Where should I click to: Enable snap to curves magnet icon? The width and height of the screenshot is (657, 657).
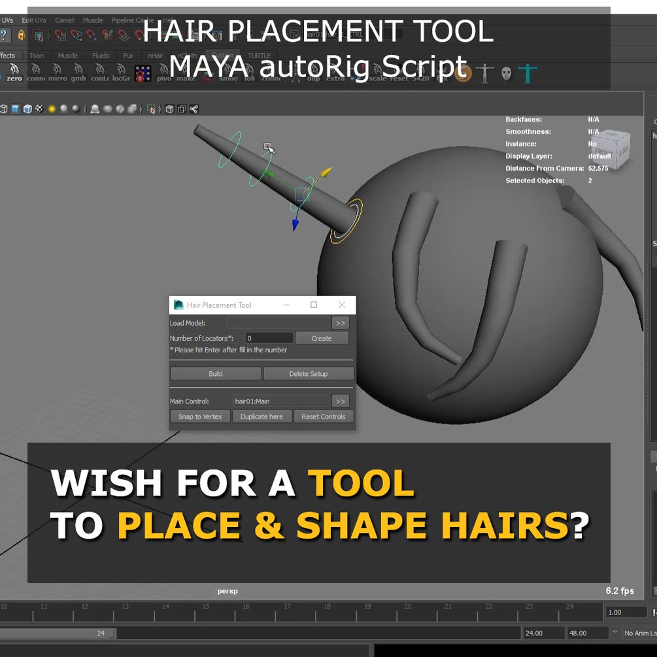(x=76, y=35)
